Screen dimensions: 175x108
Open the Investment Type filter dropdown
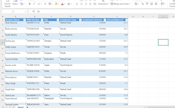(x=80, y=20)
